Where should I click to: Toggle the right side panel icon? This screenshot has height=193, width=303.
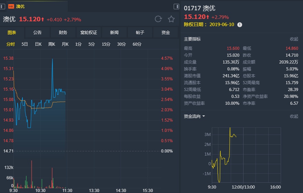coord(176,7)
